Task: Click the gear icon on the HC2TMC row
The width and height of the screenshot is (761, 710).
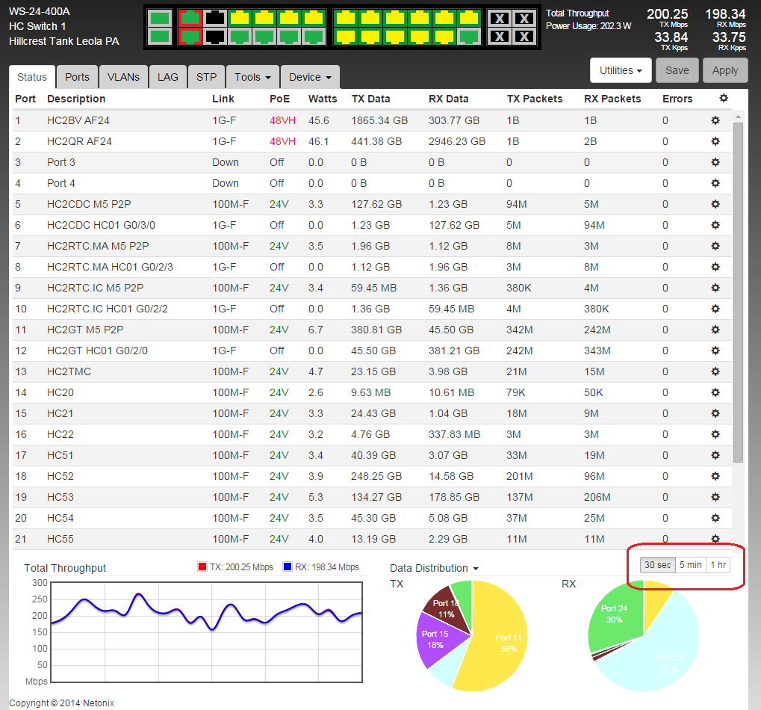Action: 715,371
